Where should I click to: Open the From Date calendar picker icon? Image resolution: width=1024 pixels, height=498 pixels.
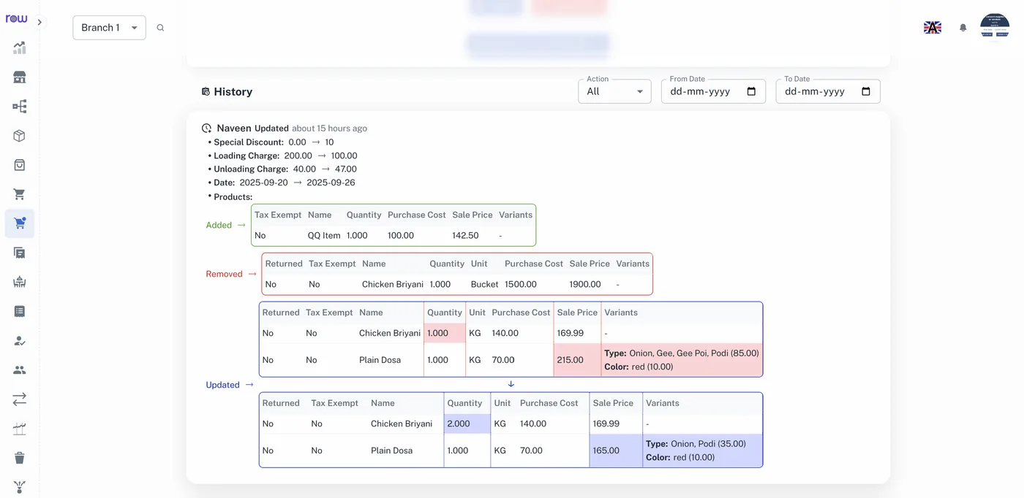click(751, 91)
